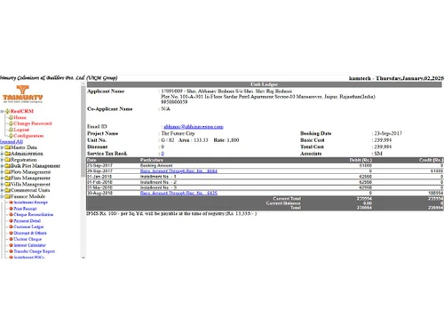The image size is (444, 333).
Task: Expand the Villa Management node
Action: pos(2,184)
